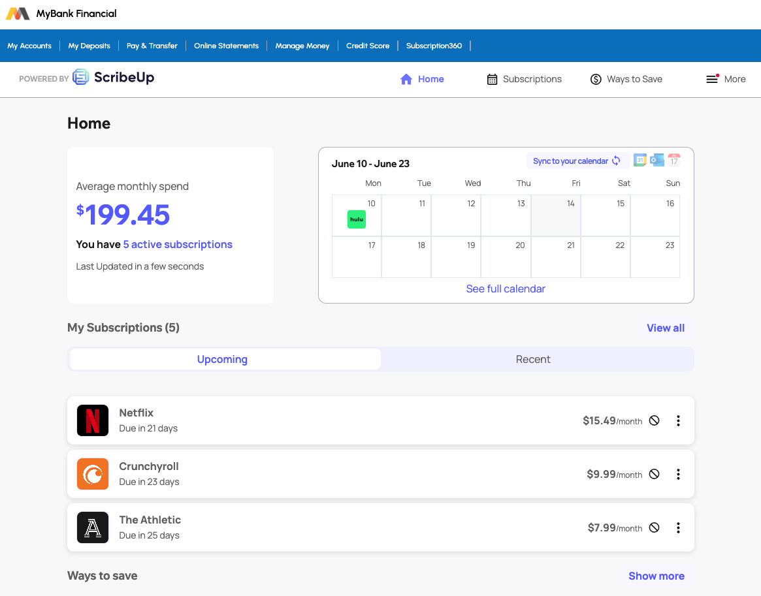This screenshot has width=761, height=596.
Task: Open the Subscription360 menu item
Action: tap(434, 46)
